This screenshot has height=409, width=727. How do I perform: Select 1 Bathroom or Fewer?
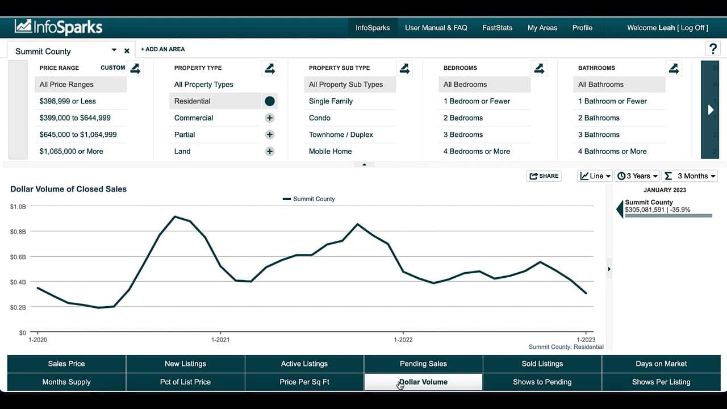point(619,101)
